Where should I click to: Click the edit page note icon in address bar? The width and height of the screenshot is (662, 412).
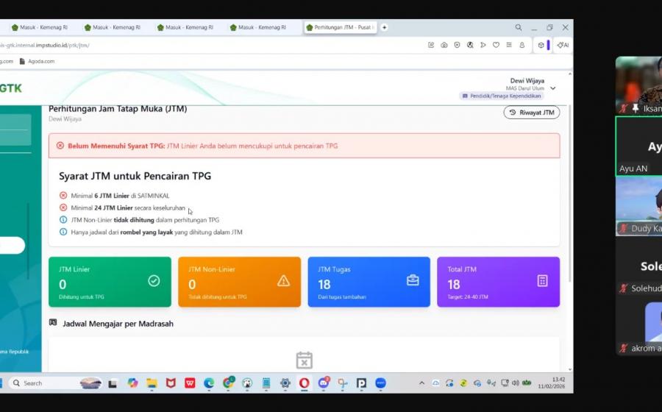point(430,45)
